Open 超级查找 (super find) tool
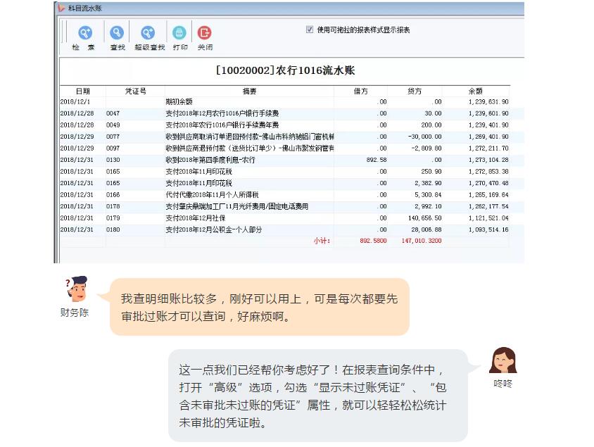 point(148,33)
